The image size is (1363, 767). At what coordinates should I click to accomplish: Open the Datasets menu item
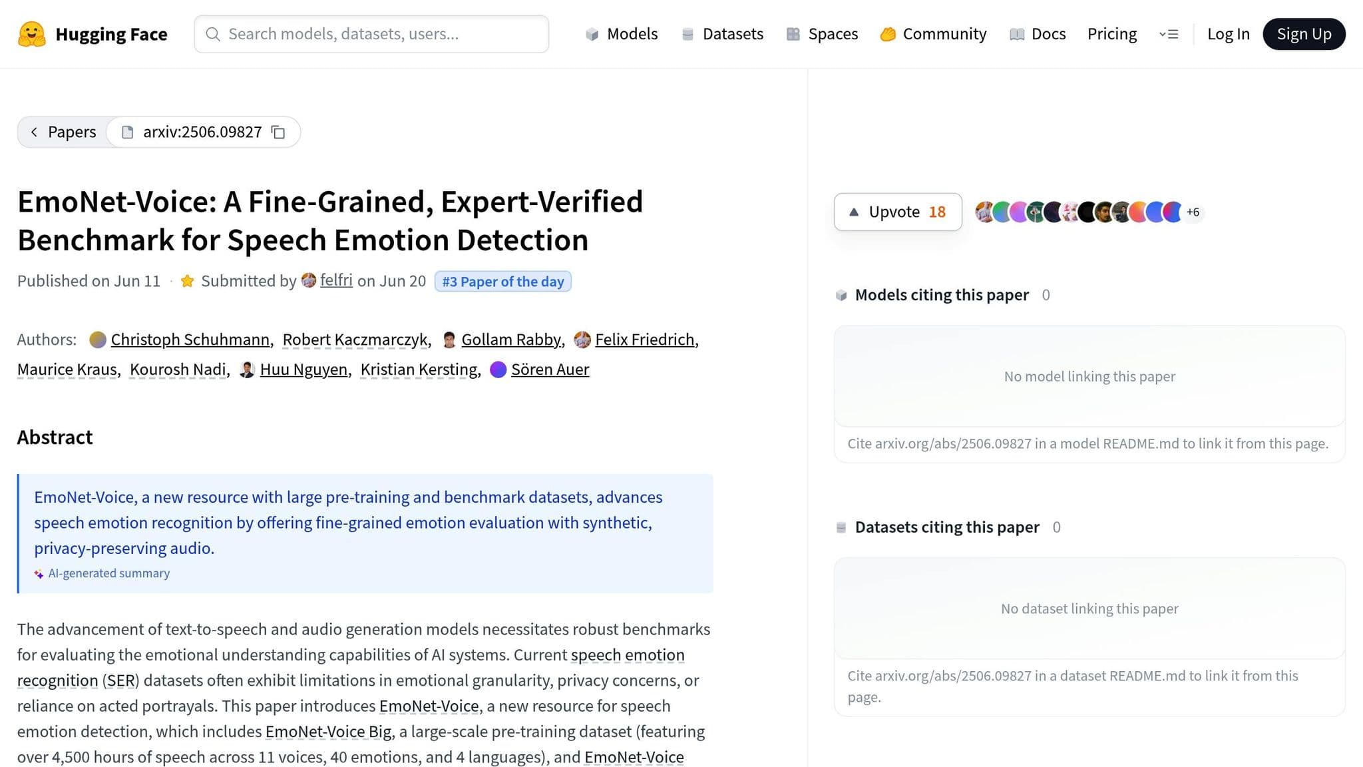point(722,34)
